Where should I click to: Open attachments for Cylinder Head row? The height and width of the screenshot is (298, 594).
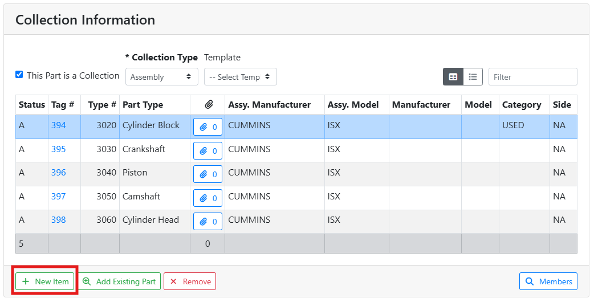[208, 222]
